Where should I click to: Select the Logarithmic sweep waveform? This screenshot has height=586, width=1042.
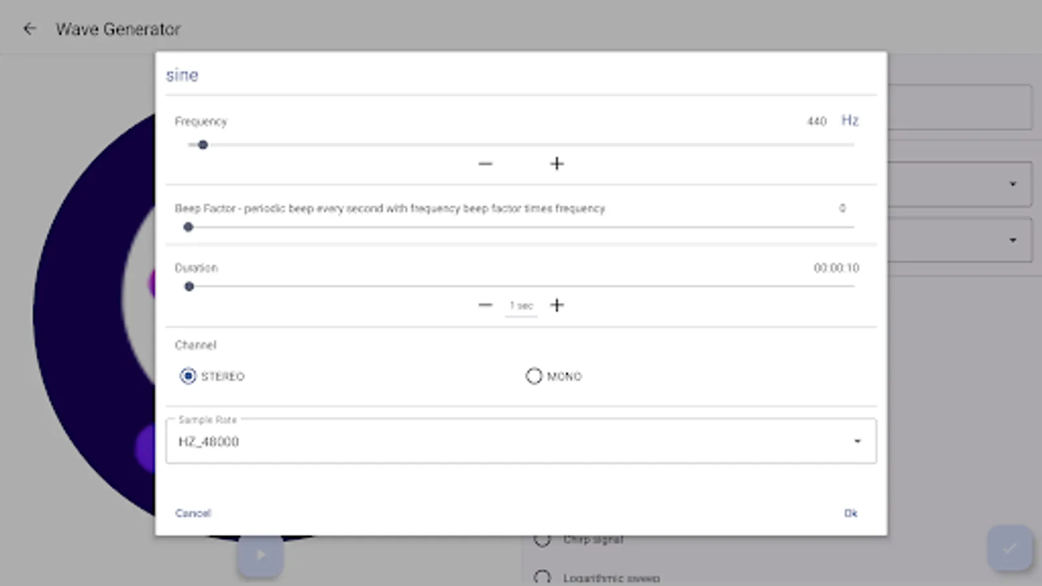[542, 577]
